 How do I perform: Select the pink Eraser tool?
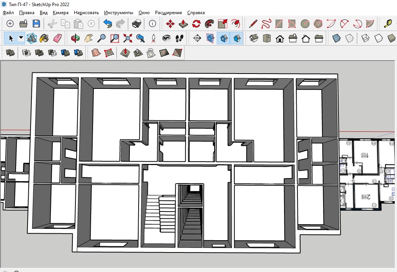coord(57,38)
